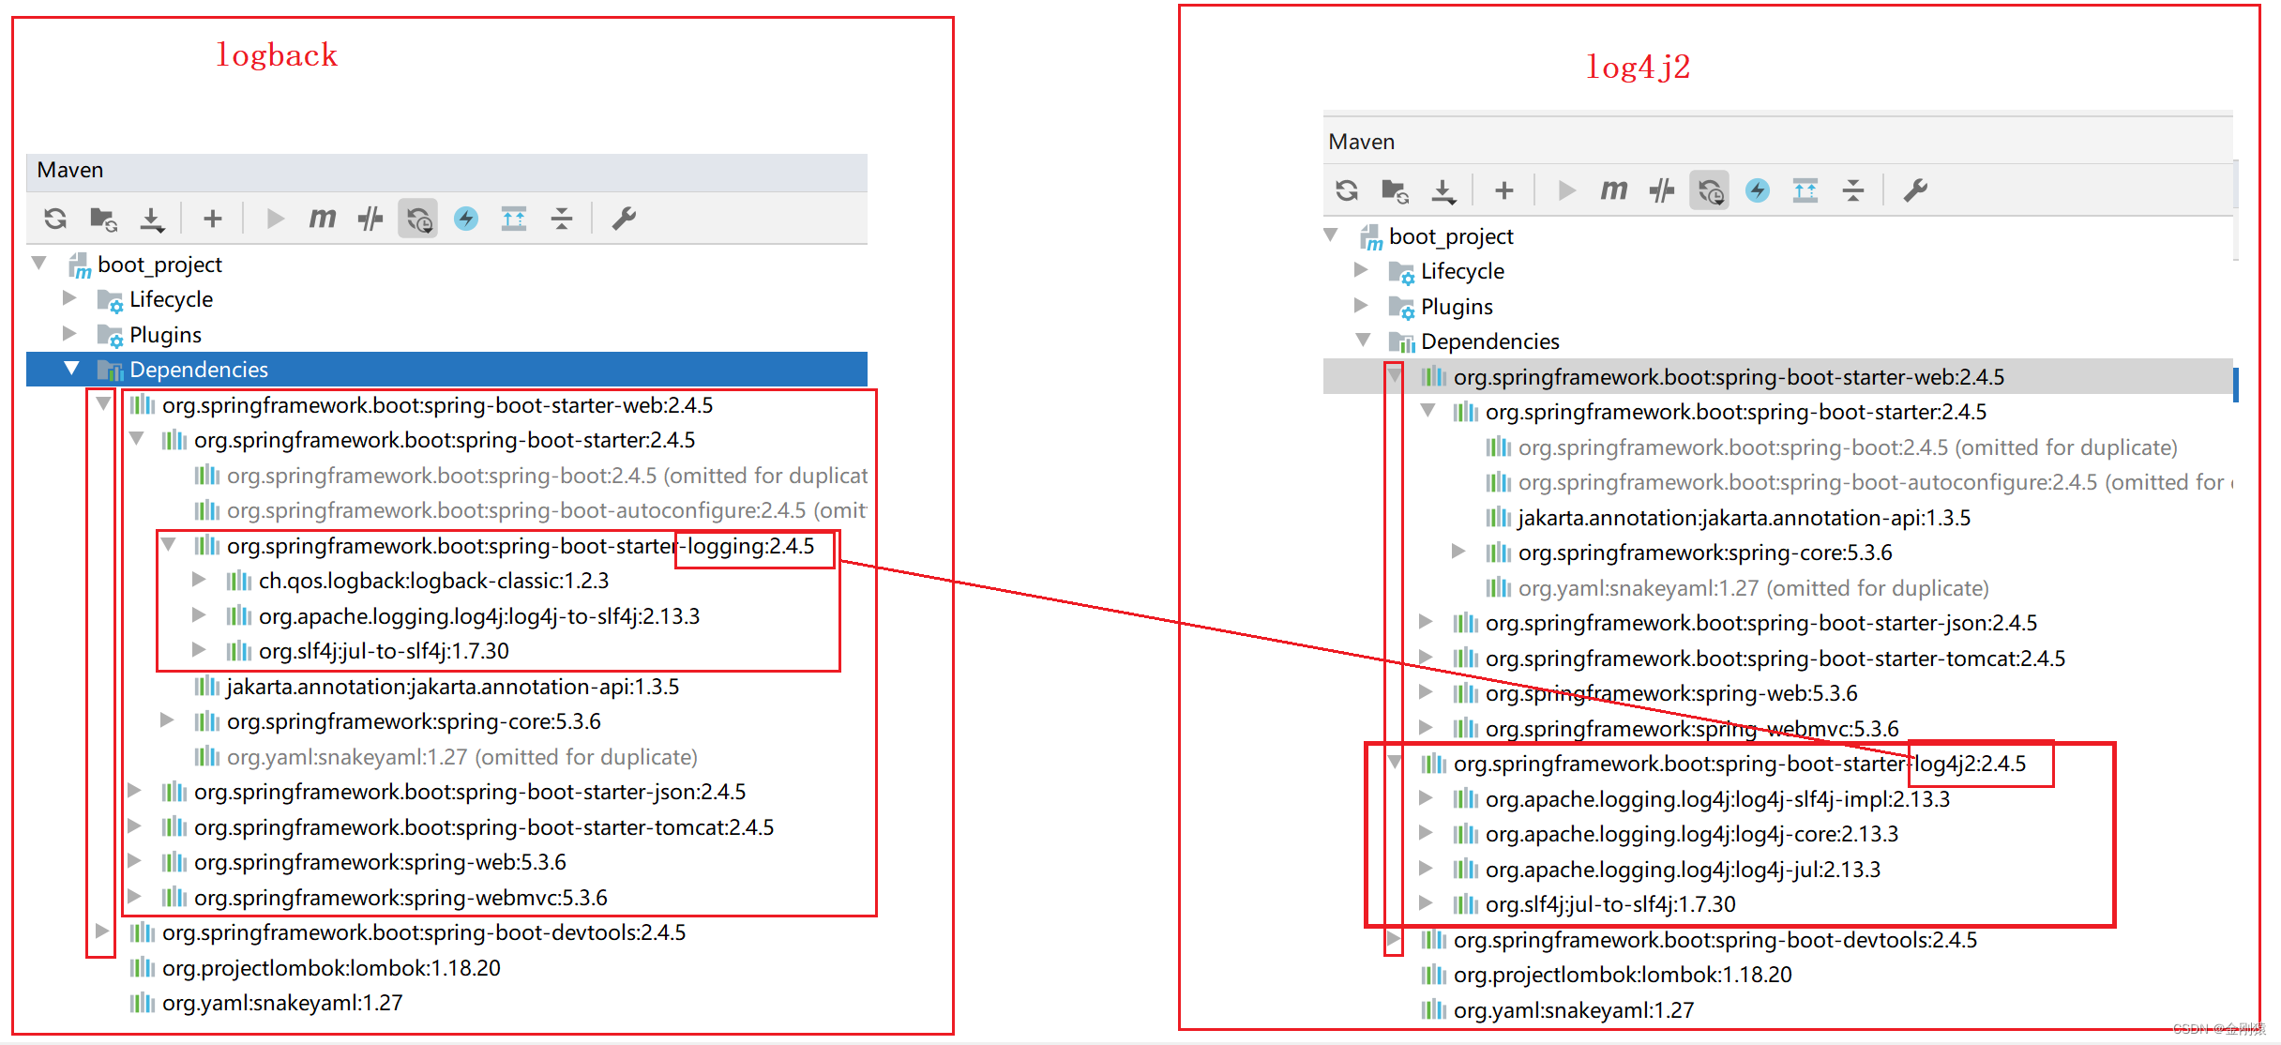This screenshot has height=1045, width=2281.
Task: Click Run Maven Build play icon in logback panel
Action: coord(275,219)
